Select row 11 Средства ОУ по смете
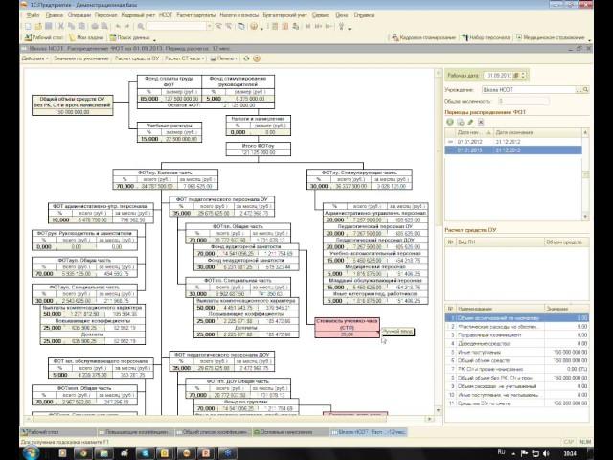The image size is (613, 460). point(517,403)
